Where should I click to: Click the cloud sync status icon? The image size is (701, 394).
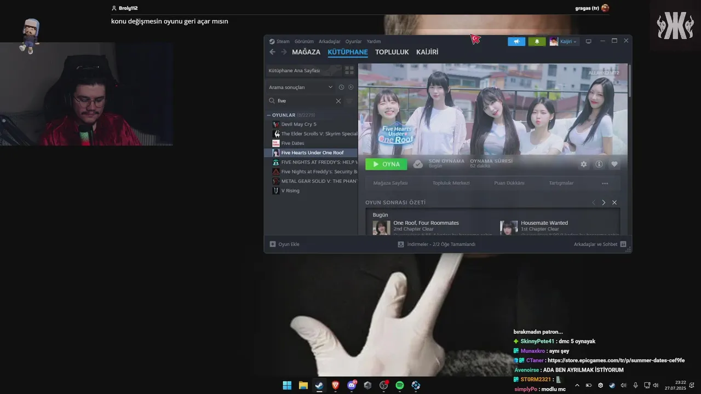[x=418, y=164]
